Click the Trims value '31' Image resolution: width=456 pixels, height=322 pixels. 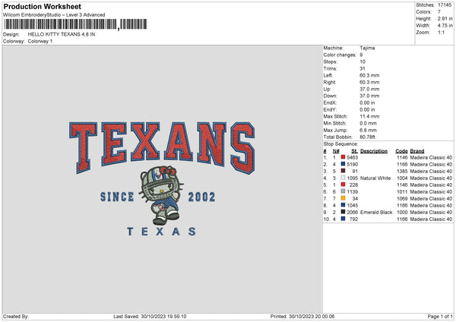click(x=363, y=68)
